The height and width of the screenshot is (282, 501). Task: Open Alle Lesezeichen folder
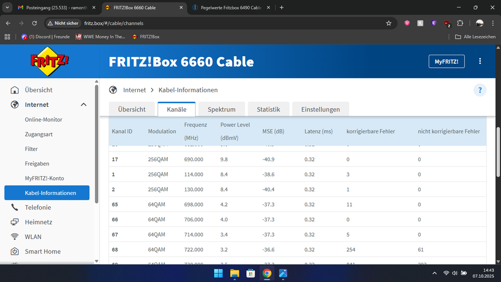(x=475, y=37)
